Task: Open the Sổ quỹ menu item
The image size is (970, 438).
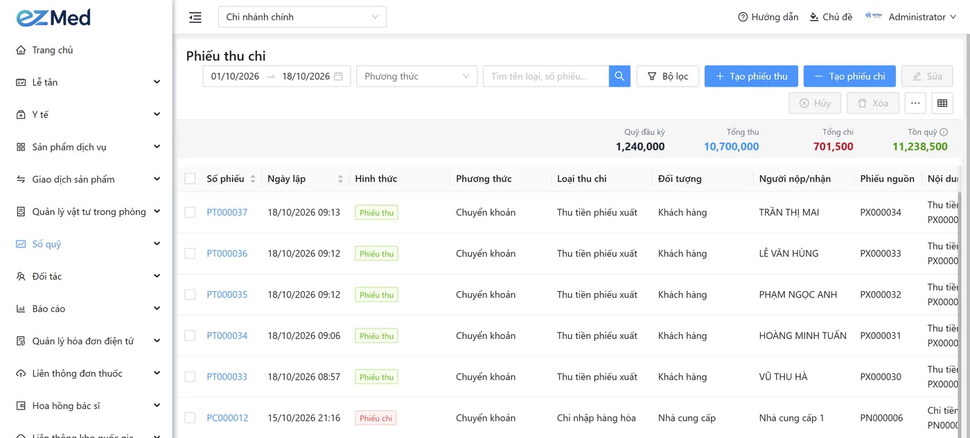Action: (x=86, y=244)
